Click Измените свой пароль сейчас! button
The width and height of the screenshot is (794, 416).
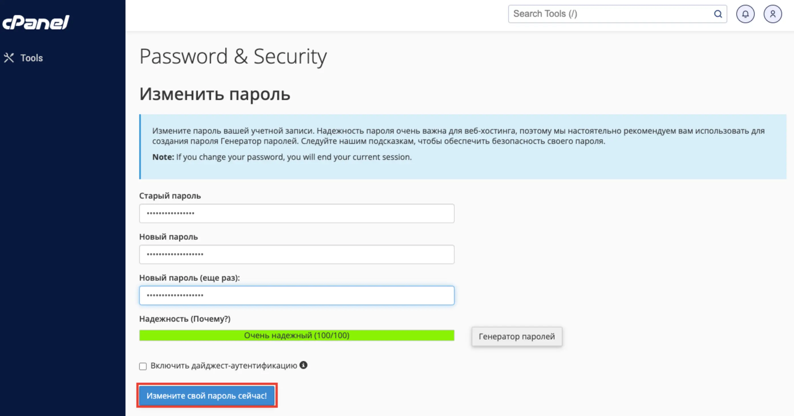(207, 396)
